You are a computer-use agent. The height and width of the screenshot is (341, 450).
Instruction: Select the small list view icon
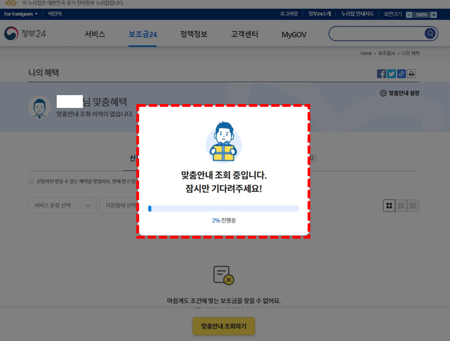413,205
